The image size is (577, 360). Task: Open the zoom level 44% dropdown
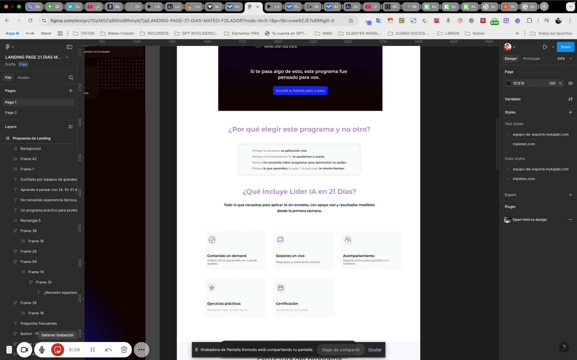(x=564, y=59)
